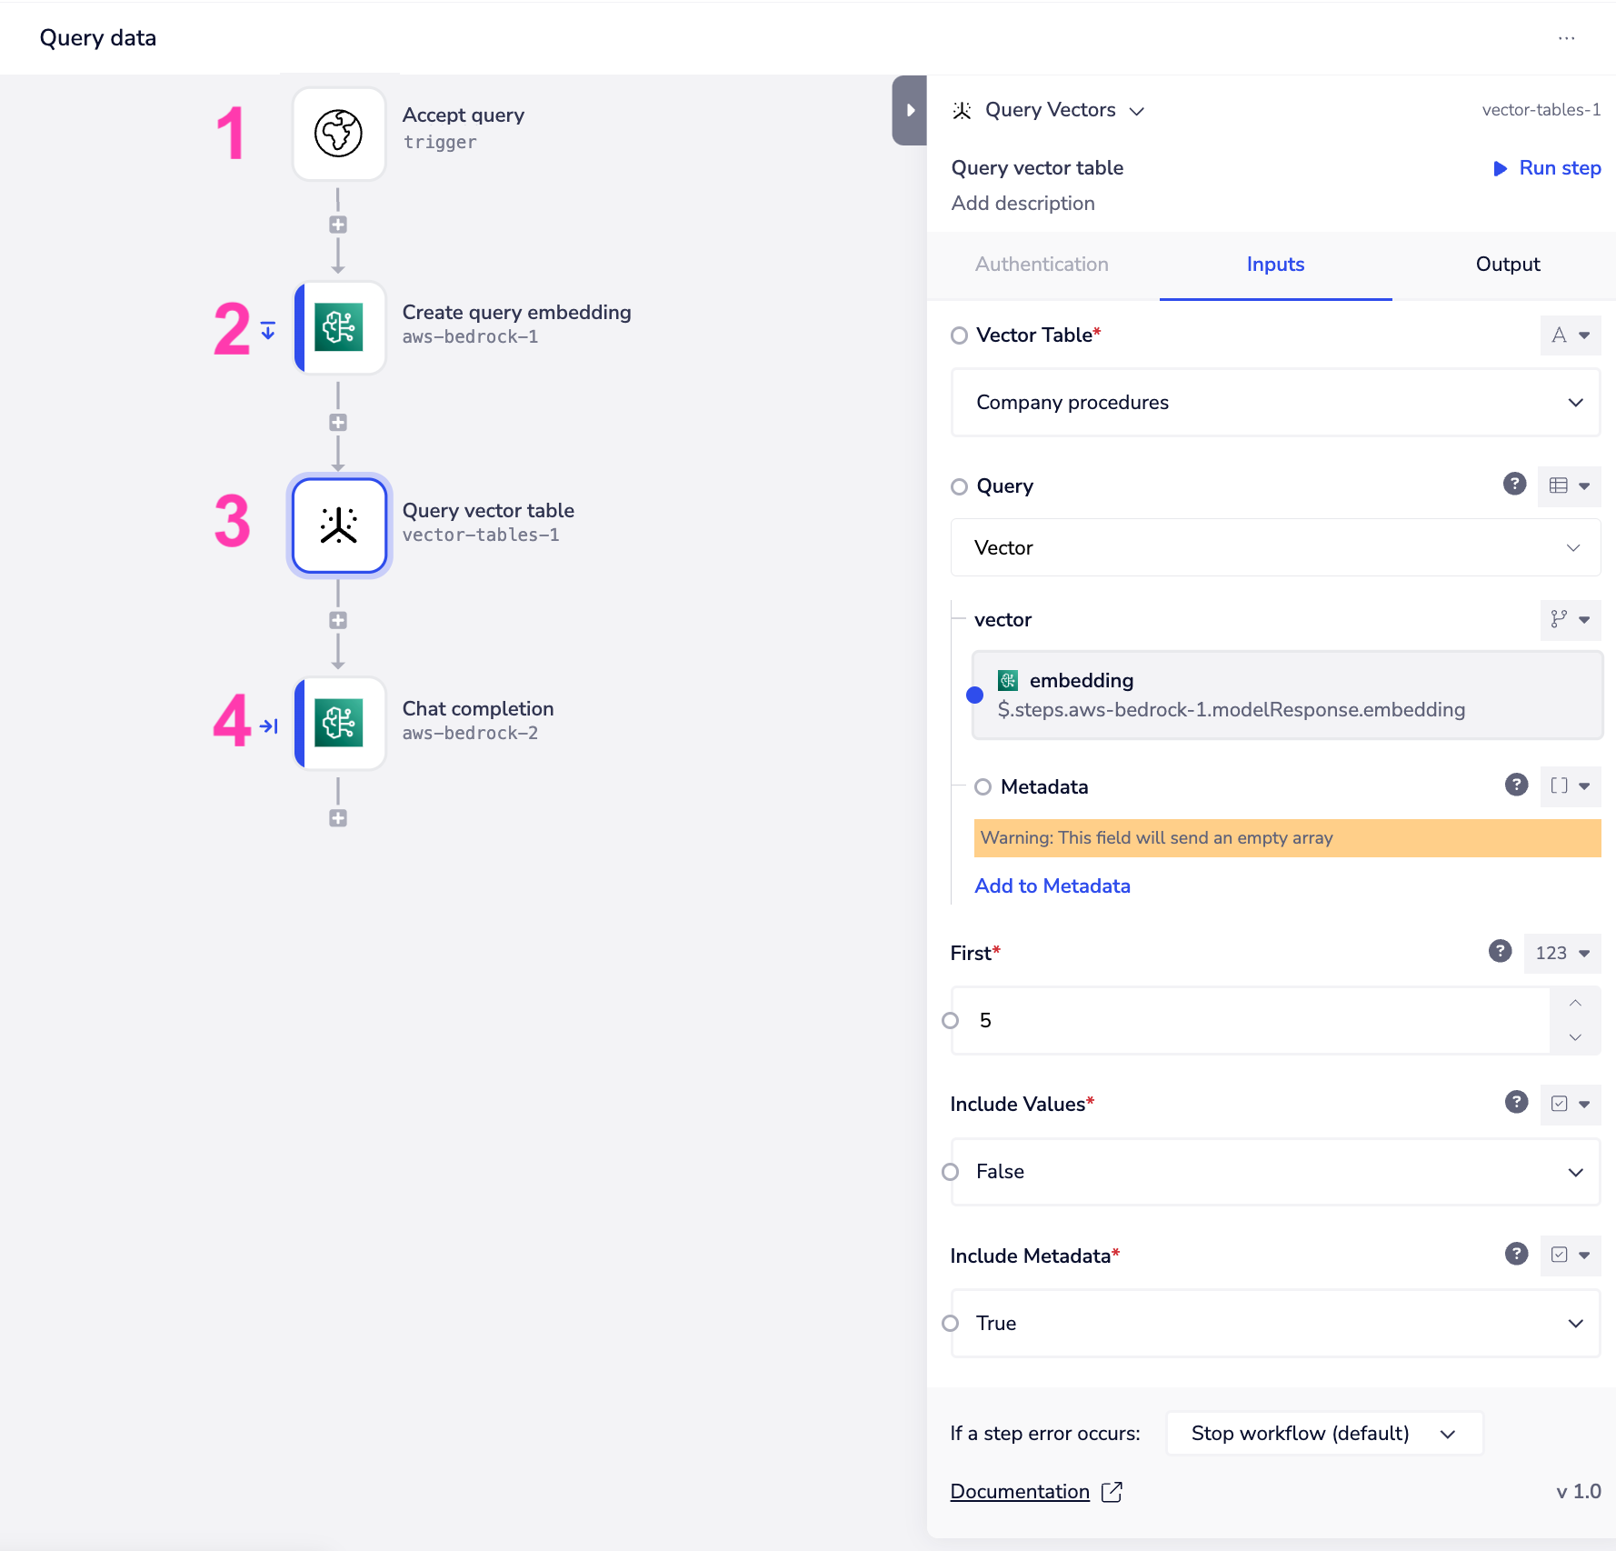
Task: Open the Company procedures vector table dropdown
Action: tap(1275, 403)
